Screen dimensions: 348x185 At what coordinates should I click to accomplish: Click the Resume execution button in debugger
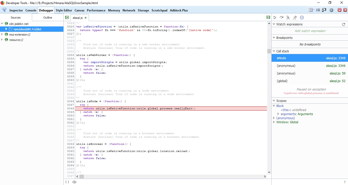(x=275, y=17)
